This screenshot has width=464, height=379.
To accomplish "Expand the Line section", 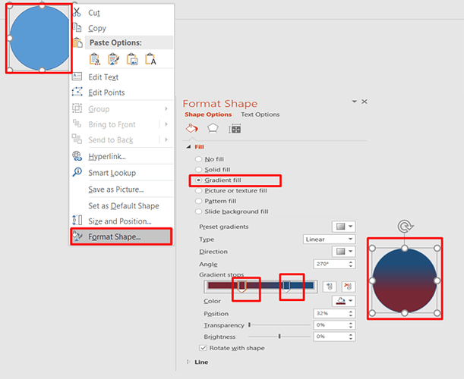I will pos(188,362).
